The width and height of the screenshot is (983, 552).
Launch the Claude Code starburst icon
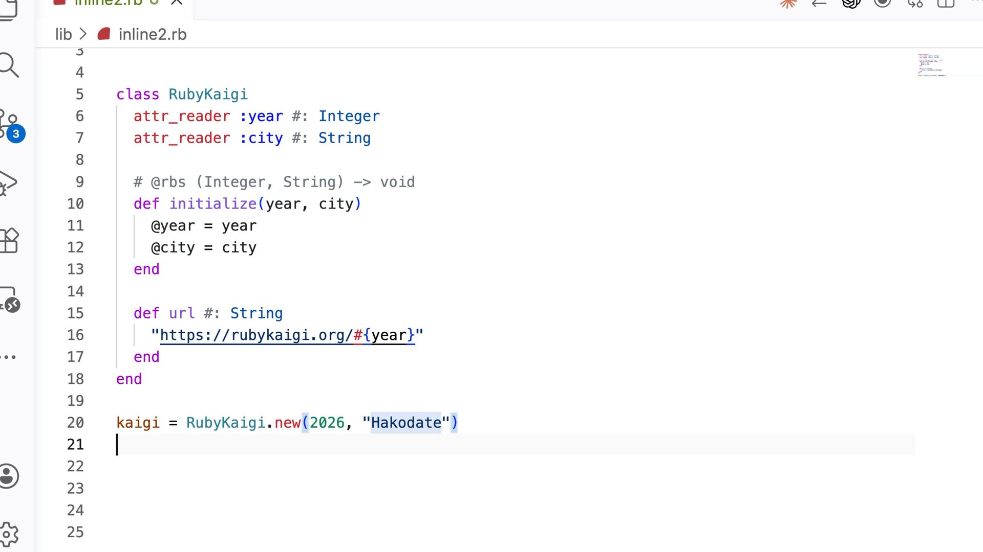[788, 3]
